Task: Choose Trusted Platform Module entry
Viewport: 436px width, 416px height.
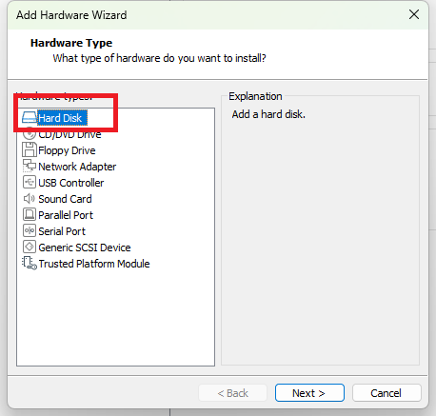Action: pos(94,264)
